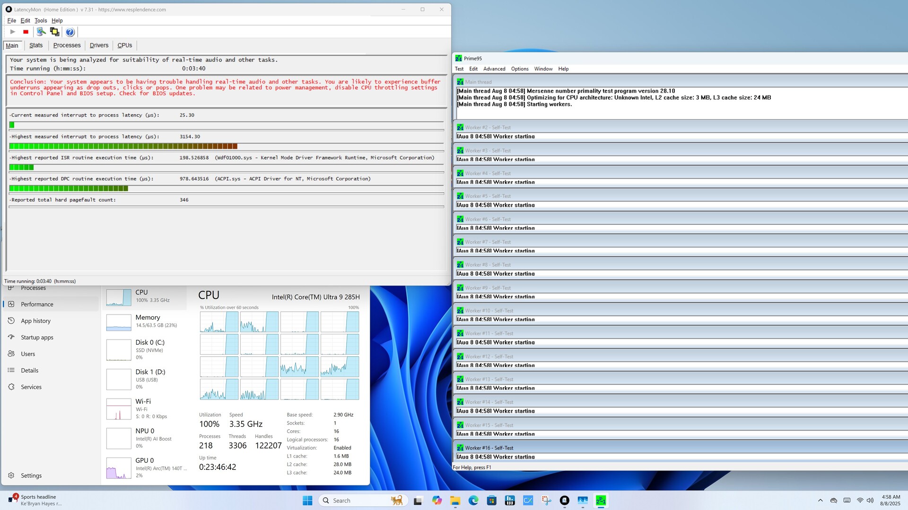Open the Sports headline news widget
Image resolution: width=908 pixels, height=510 pixels.
[x=35, y=501]
